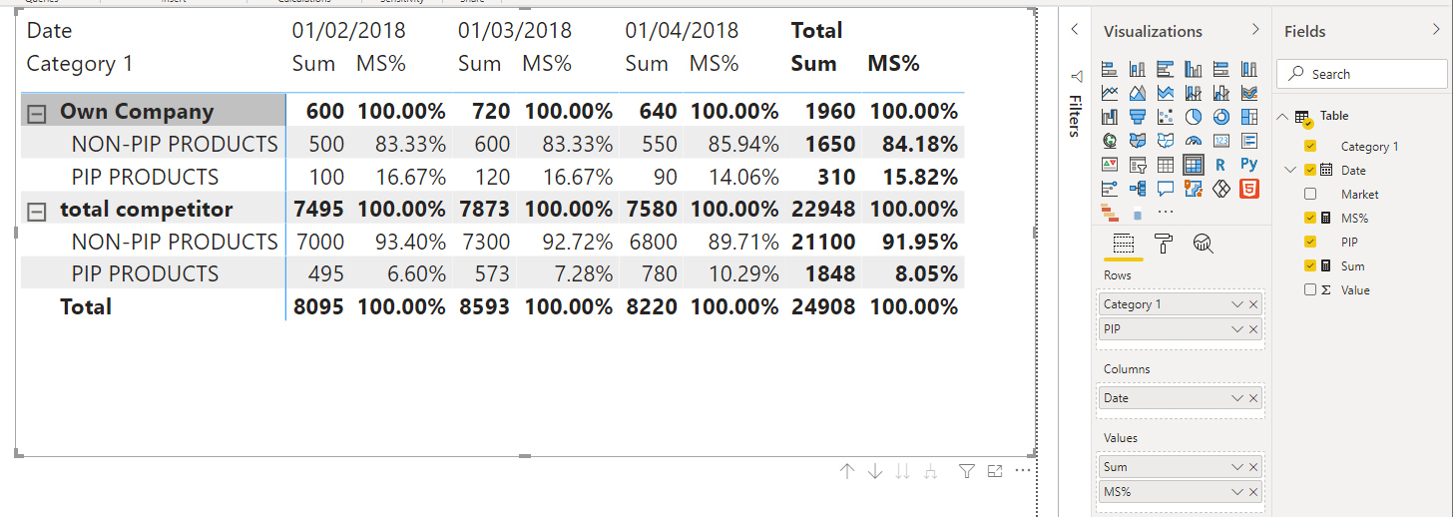Select the decomposition tree visual

(1137, 189)
